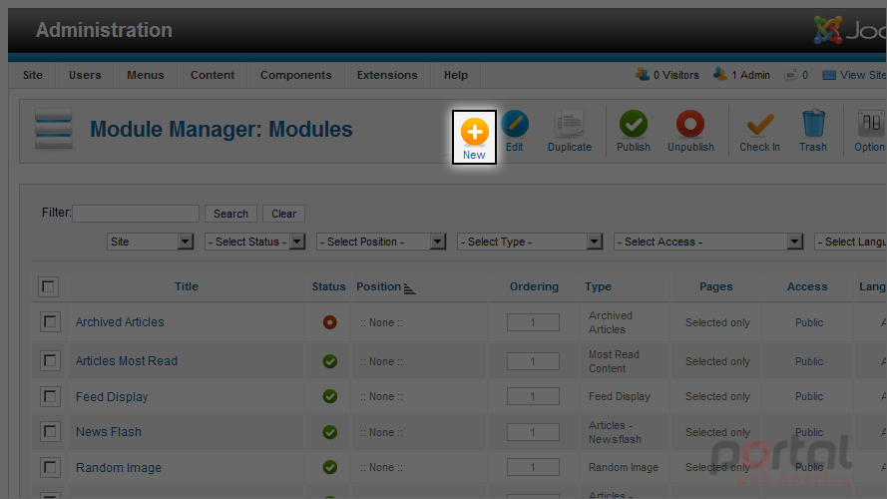Click the Articles Most Read ordering field
887x499 pixels.
(533, 361)
